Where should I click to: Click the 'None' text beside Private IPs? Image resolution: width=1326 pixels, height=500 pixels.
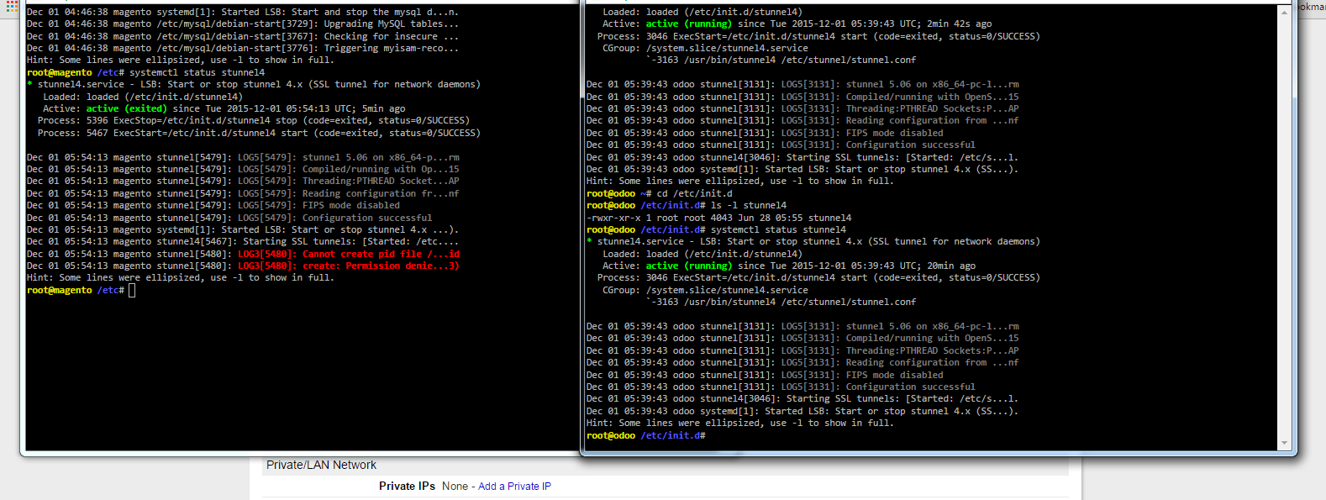(455, 487)
